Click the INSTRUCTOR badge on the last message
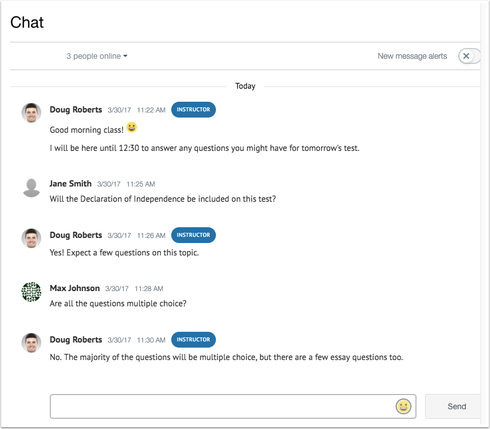 point(193,340)
